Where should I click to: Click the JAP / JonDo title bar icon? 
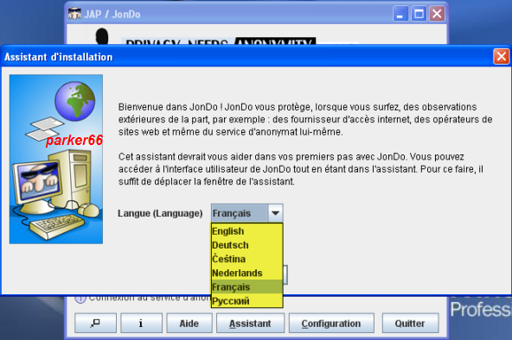click(74, 14)
